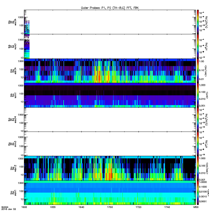Click the "thb fbk edc34" axis label
This screenshot has width=209, height=223.
(13, 71)
